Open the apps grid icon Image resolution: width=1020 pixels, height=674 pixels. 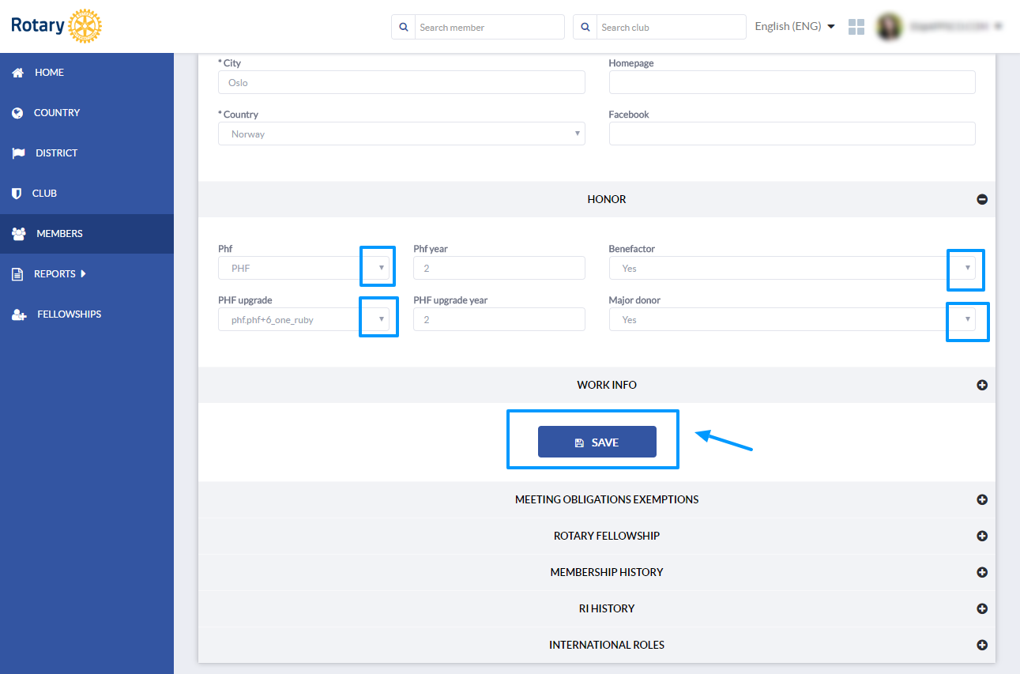(856, 27)
